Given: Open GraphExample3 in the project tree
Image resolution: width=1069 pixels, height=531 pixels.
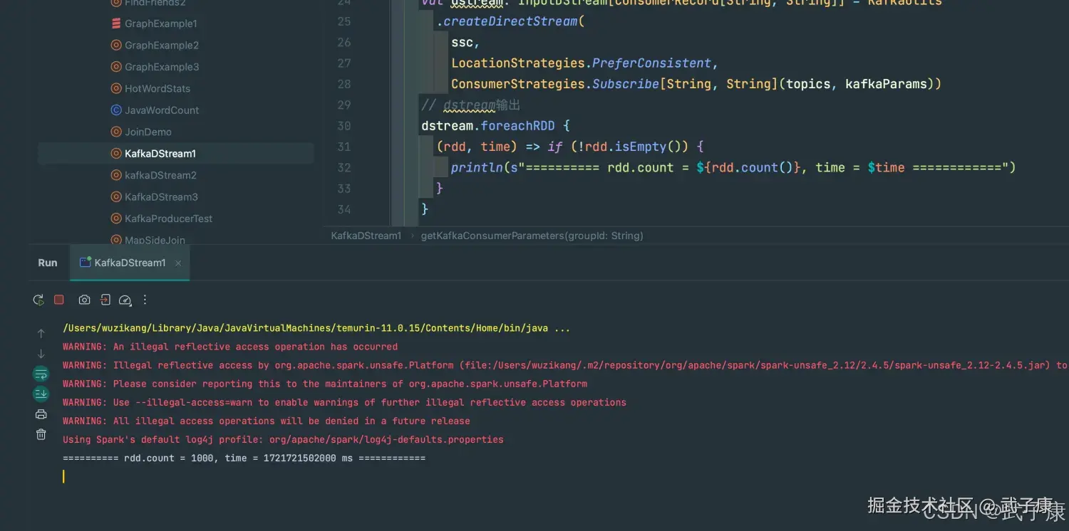Looking at the screenshot, I should point(162,67).
